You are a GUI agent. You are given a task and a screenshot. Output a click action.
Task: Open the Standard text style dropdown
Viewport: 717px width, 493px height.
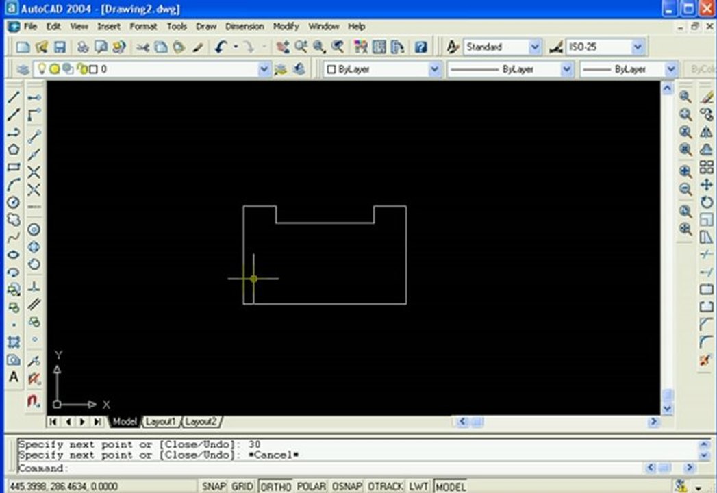tap(535, 47)
